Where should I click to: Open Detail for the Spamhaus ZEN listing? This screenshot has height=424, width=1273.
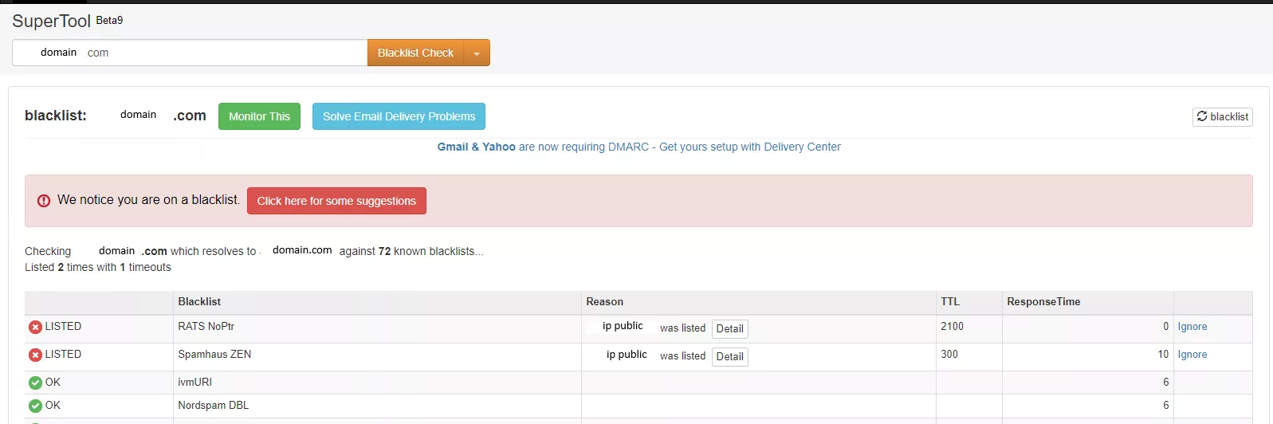(x=729, y=356)
